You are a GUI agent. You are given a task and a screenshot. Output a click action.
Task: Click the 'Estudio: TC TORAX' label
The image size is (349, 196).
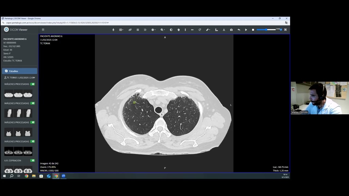13,61
